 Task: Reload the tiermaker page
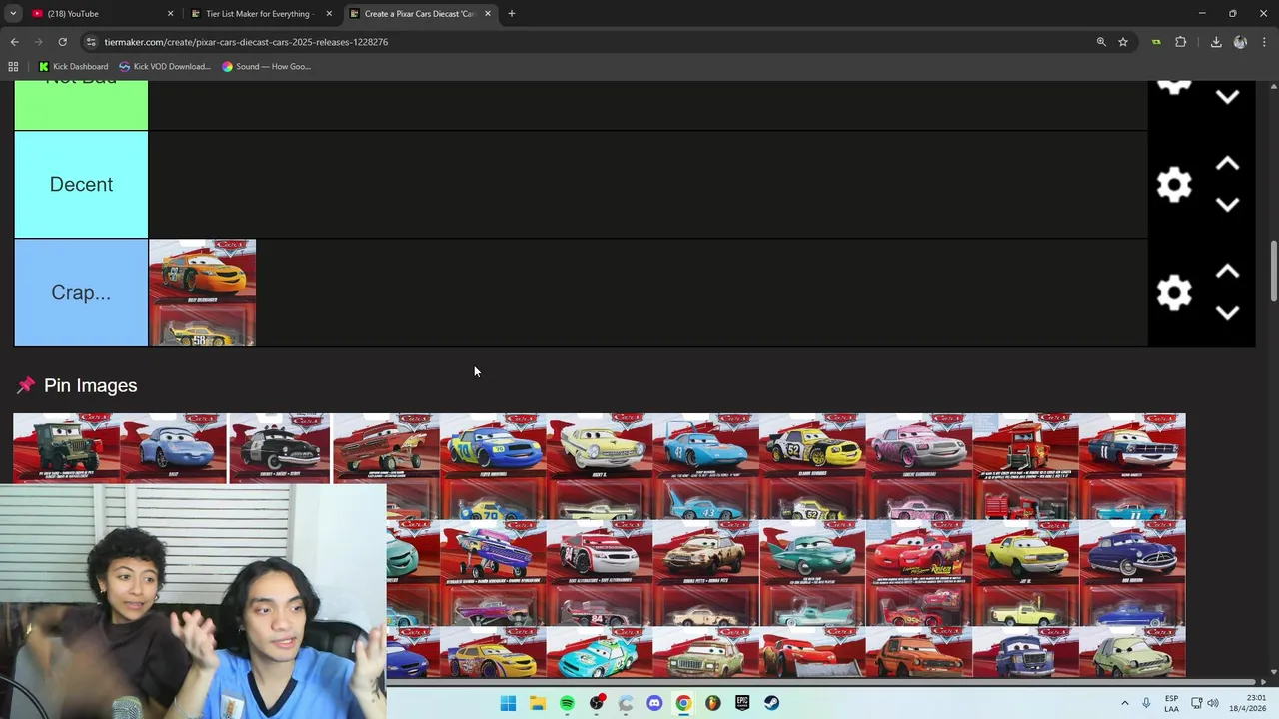[x=62, y=42]
